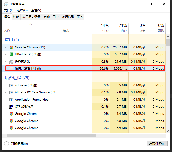Click the vertical scrollbar down arrow

pos(168,131)
